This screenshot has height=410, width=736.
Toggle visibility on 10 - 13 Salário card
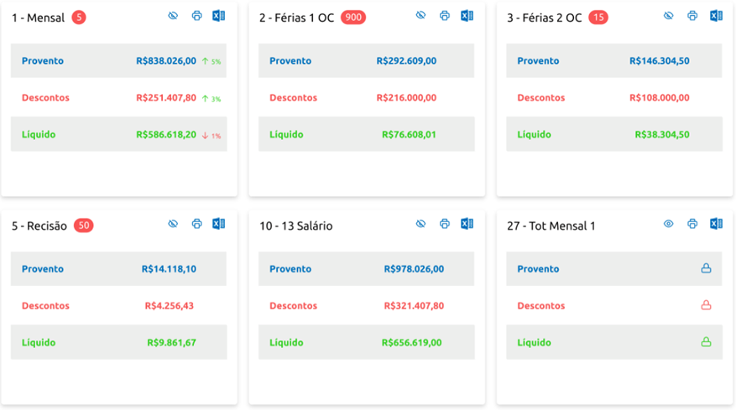pos(421,224)
